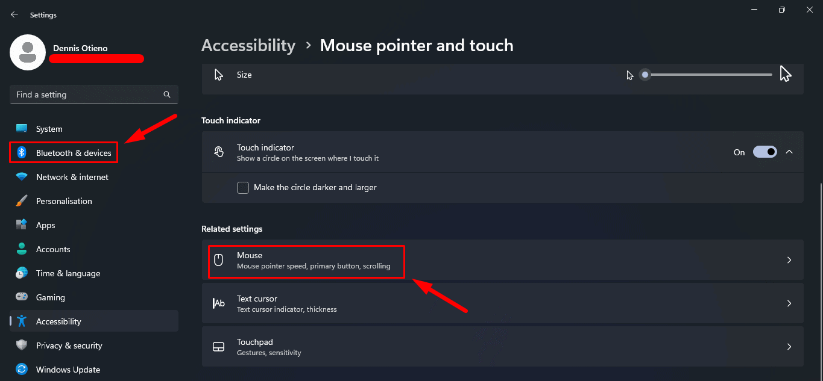Open Network & internet settings

pyautogui.click(x=72, y=176)
